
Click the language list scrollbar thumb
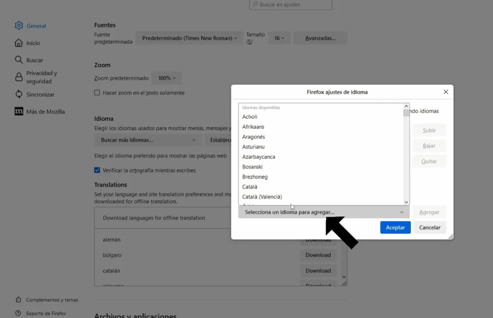tap(406, 113)
